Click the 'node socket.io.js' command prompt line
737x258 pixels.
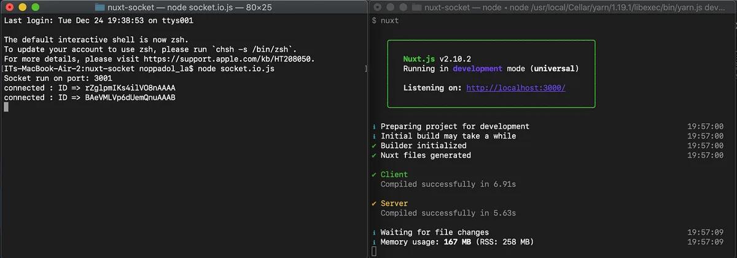[x=139, y=69]
